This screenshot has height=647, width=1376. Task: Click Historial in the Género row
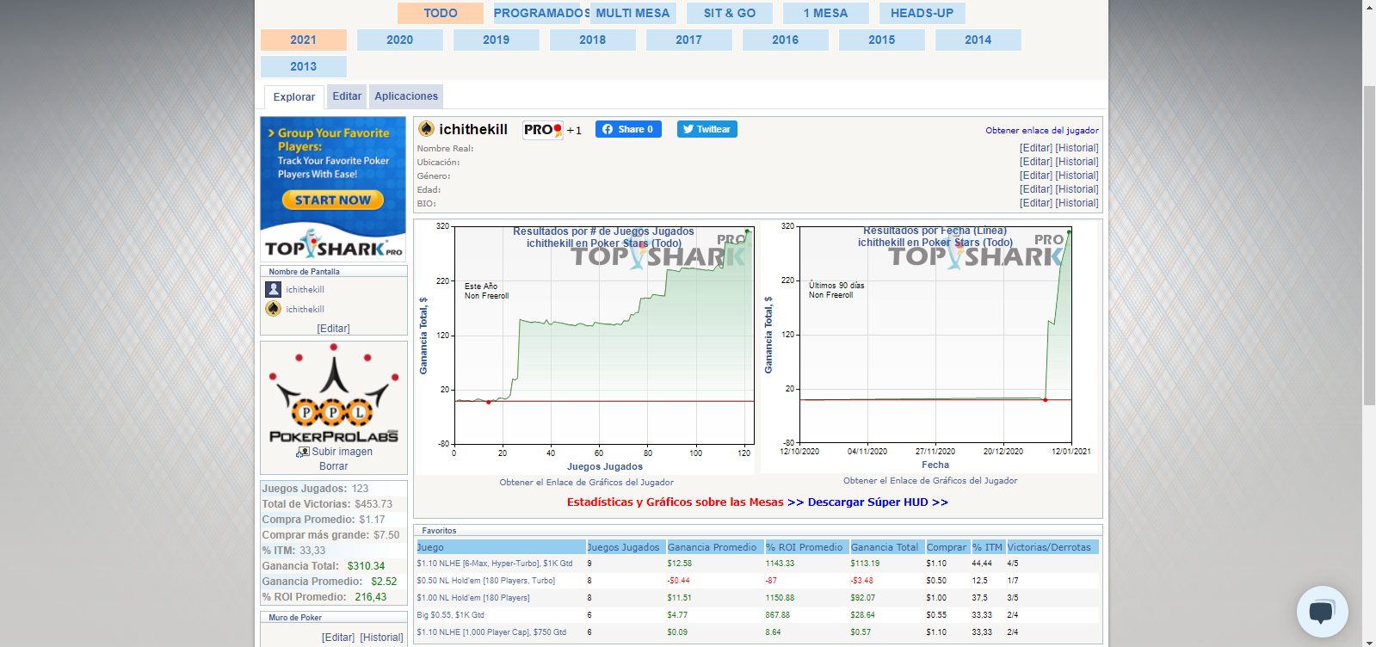(1077, 176)
